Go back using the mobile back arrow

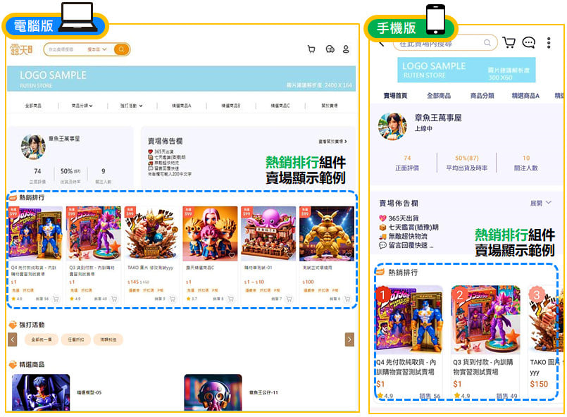tap(382, 43)
